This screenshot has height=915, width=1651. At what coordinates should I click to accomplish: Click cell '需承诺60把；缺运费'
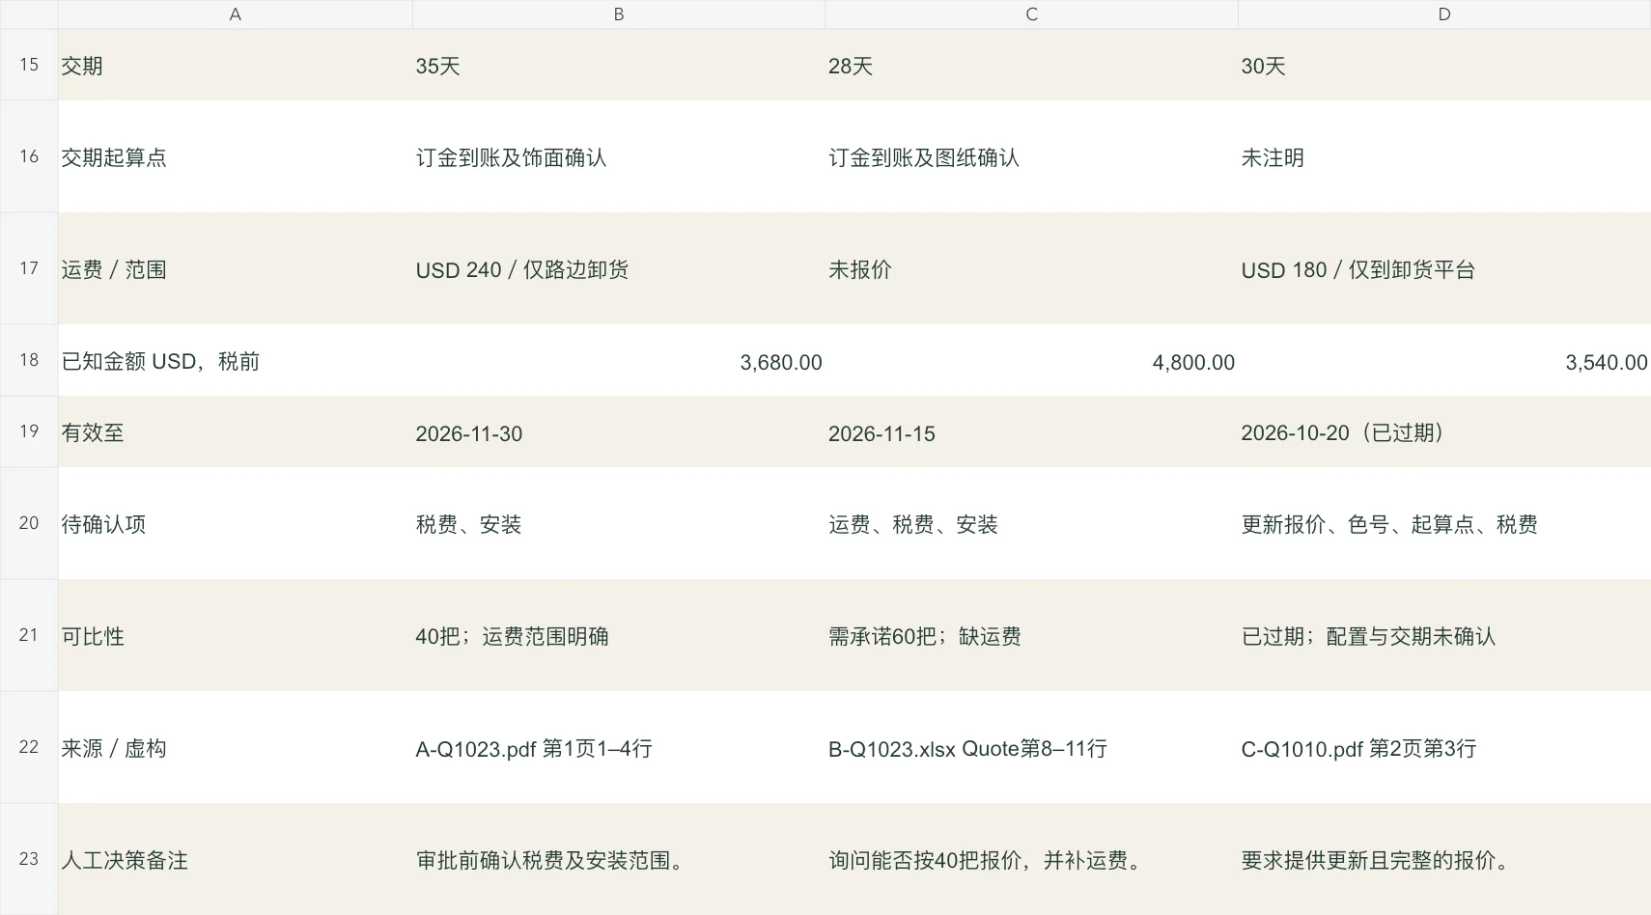click(1031, 635)
